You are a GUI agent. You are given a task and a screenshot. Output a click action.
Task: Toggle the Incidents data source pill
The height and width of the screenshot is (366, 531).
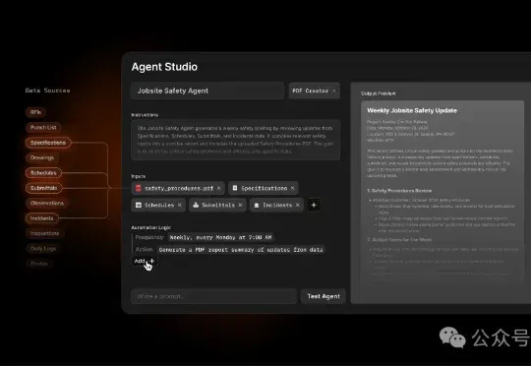pos(41,218)
